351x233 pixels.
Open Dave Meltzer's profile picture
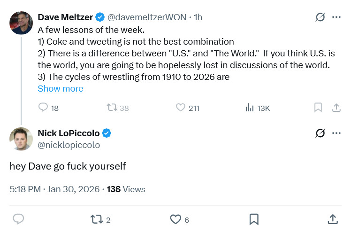[21, 23]
